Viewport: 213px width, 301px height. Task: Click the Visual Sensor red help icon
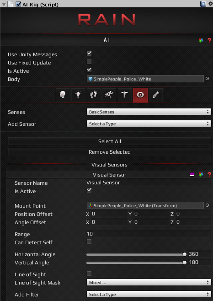coord(209,174)
